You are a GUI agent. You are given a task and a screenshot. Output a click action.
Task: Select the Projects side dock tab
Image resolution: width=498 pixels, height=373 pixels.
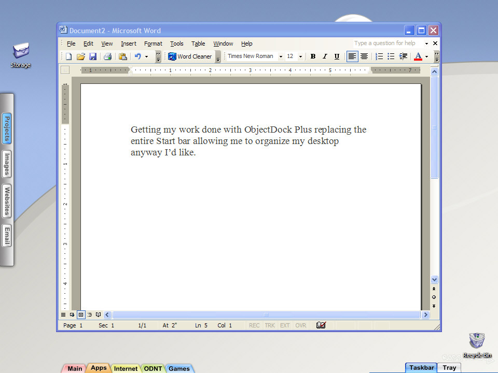coord(7,128)
